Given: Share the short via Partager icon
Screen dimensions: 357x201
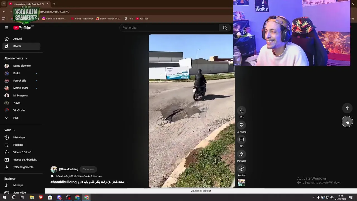Looking at the screenshot, I should pyautogui.click(x=242, y=154).
